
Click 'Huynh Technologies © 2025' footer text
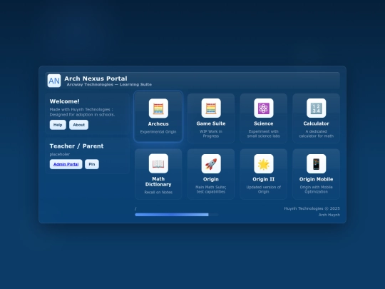click(x=312, y=208)
